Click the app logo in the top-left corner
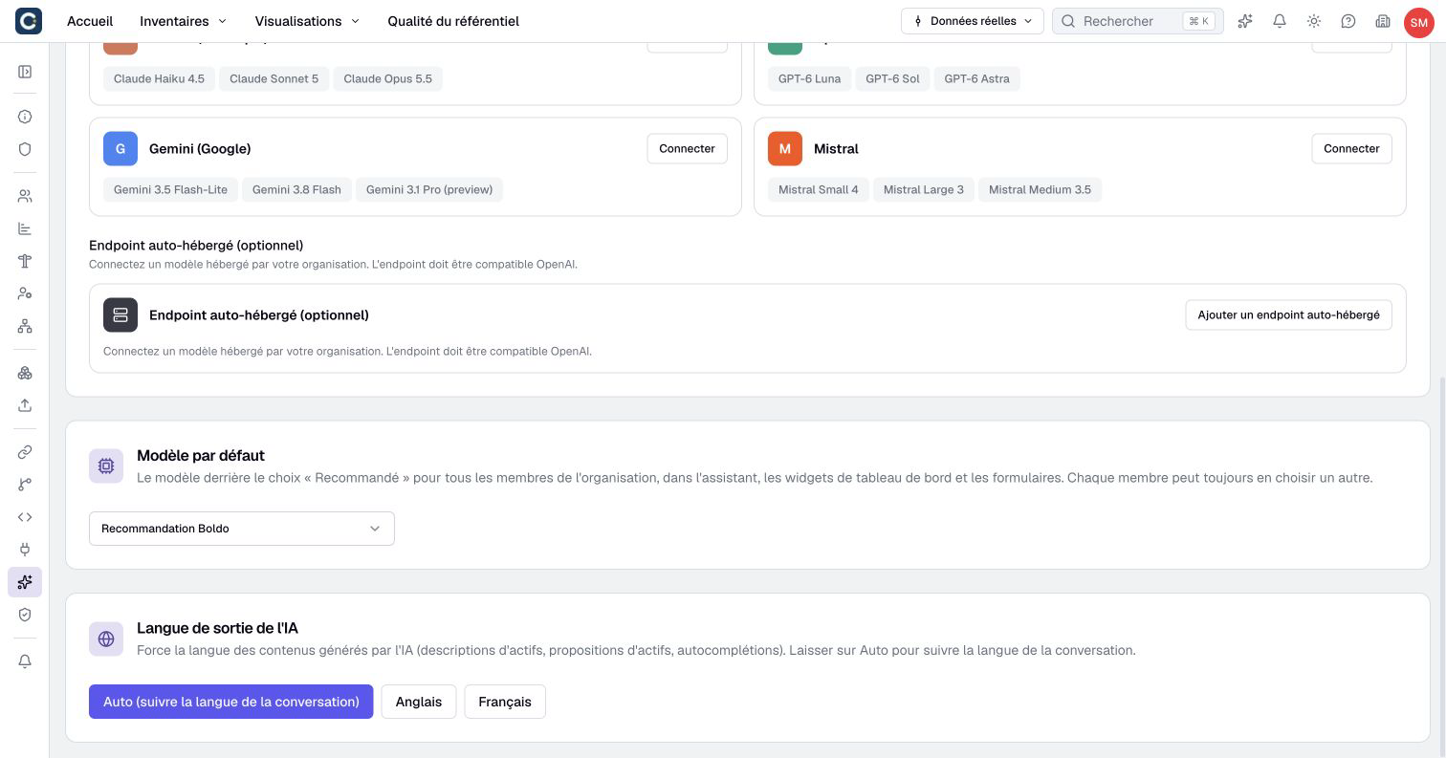The image size is (1446, 758). pos(29,21)
